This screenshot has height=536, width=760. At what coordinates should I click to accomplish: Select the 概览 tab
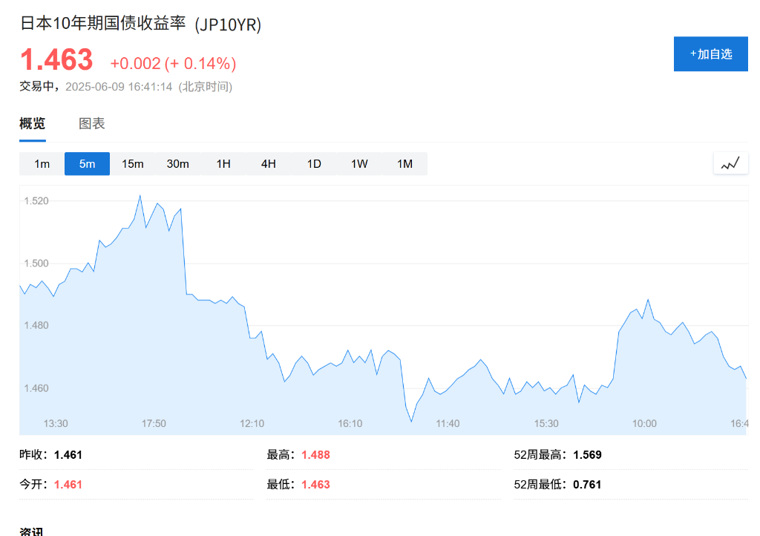tap(33, 123)
